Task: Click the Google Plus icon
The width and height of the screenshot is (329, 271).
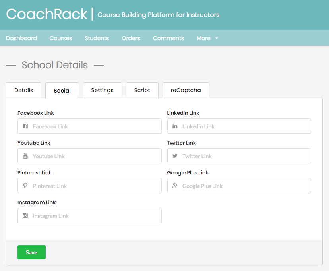Action: [x=175, y=186]
